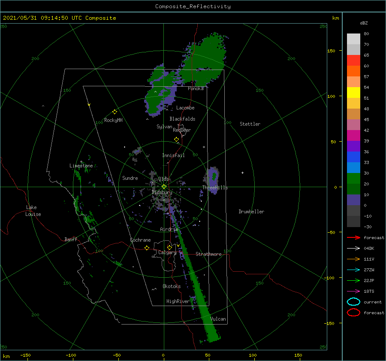
Task: Click the yellow diamond marker above Calgary
Action: coord(169,247)
